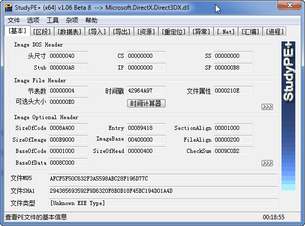Click the 文件类型 field Unknown EXE Type
The width and height of the screenshot is (305, 226).
point(163,203)
